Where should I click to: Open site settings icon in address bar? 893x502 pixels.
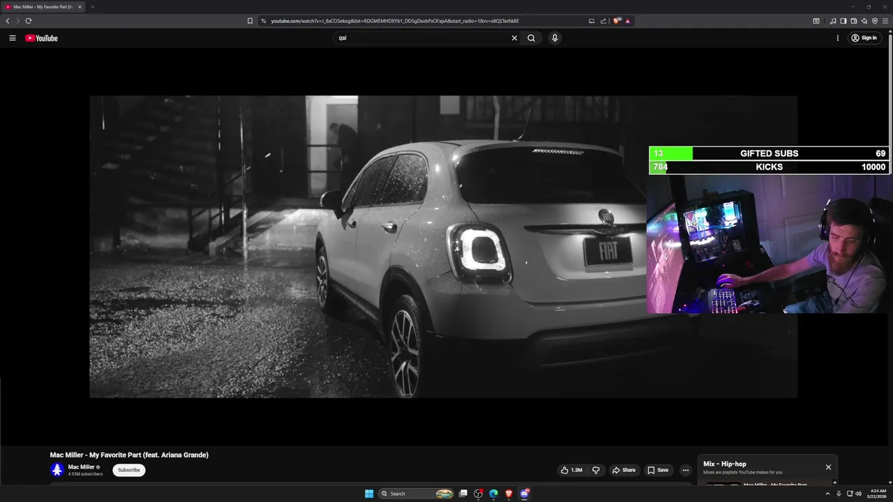263,21
